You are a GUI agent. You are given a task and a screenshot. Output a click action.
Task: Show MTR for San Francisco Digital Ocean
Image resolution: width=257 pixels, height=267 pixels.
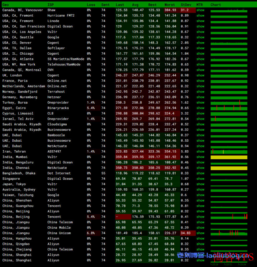[200, 27]
